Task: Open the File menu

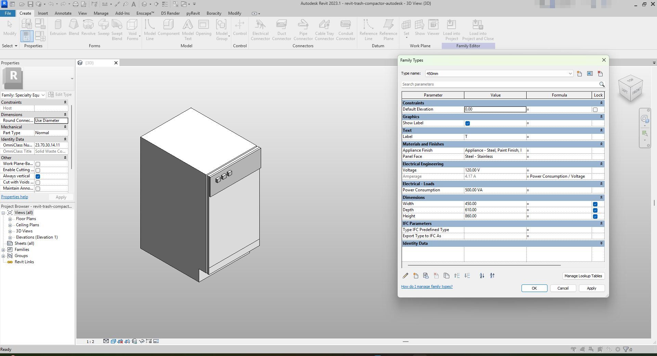Action: click(8, 13)
